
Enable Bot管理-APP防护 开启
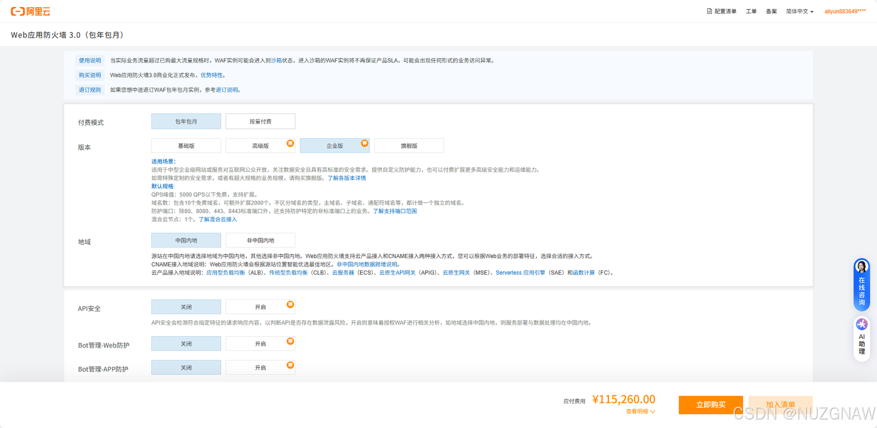260,368
